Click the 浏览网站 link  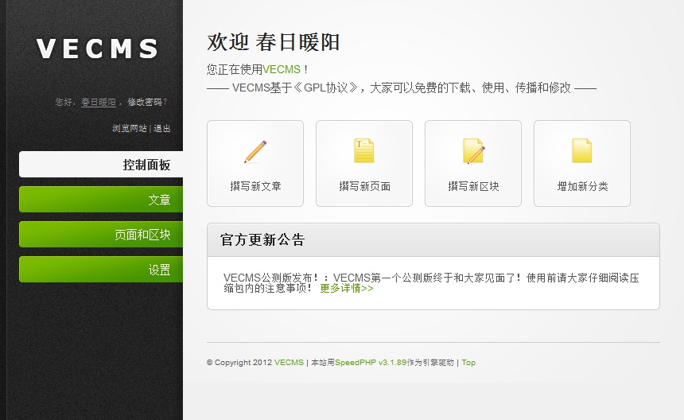(x=130, y=128)
